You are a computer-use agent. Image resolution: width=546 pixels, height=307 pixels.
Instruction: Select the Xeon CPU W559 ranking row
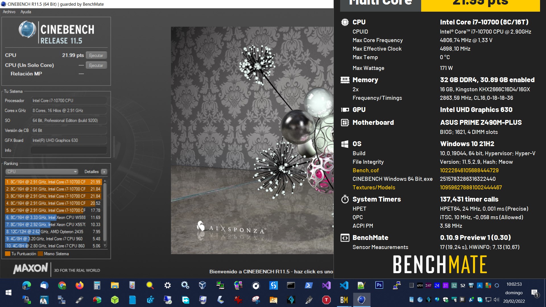pos(53,217)
